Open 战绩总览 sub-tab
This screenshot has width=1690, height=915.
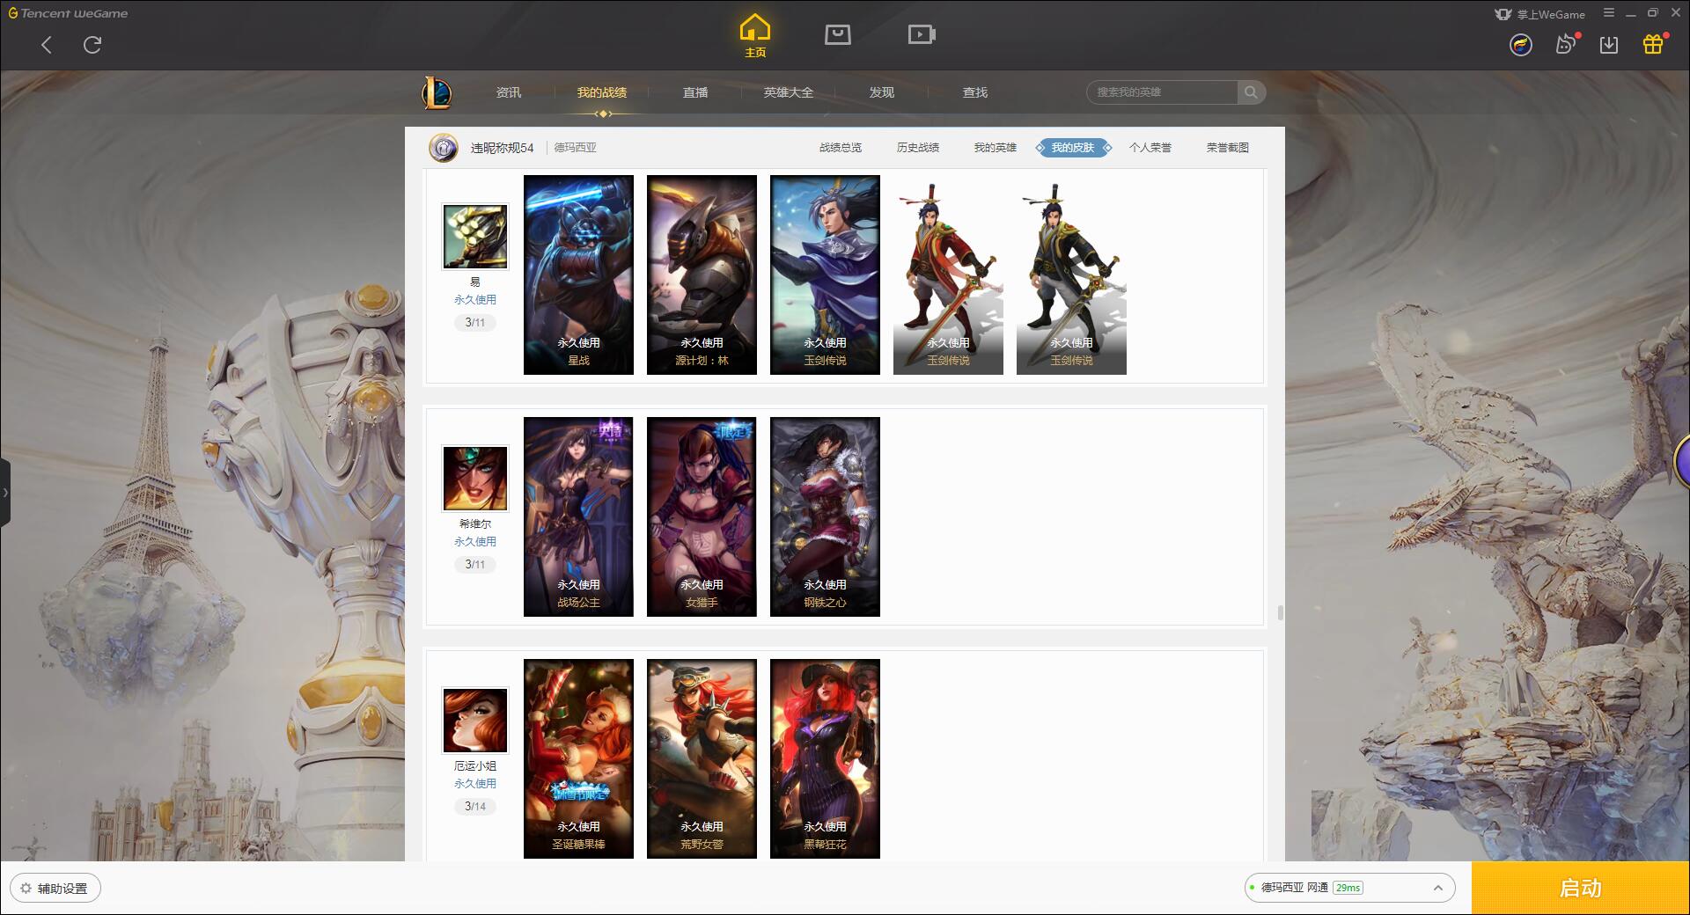[841, 148]
